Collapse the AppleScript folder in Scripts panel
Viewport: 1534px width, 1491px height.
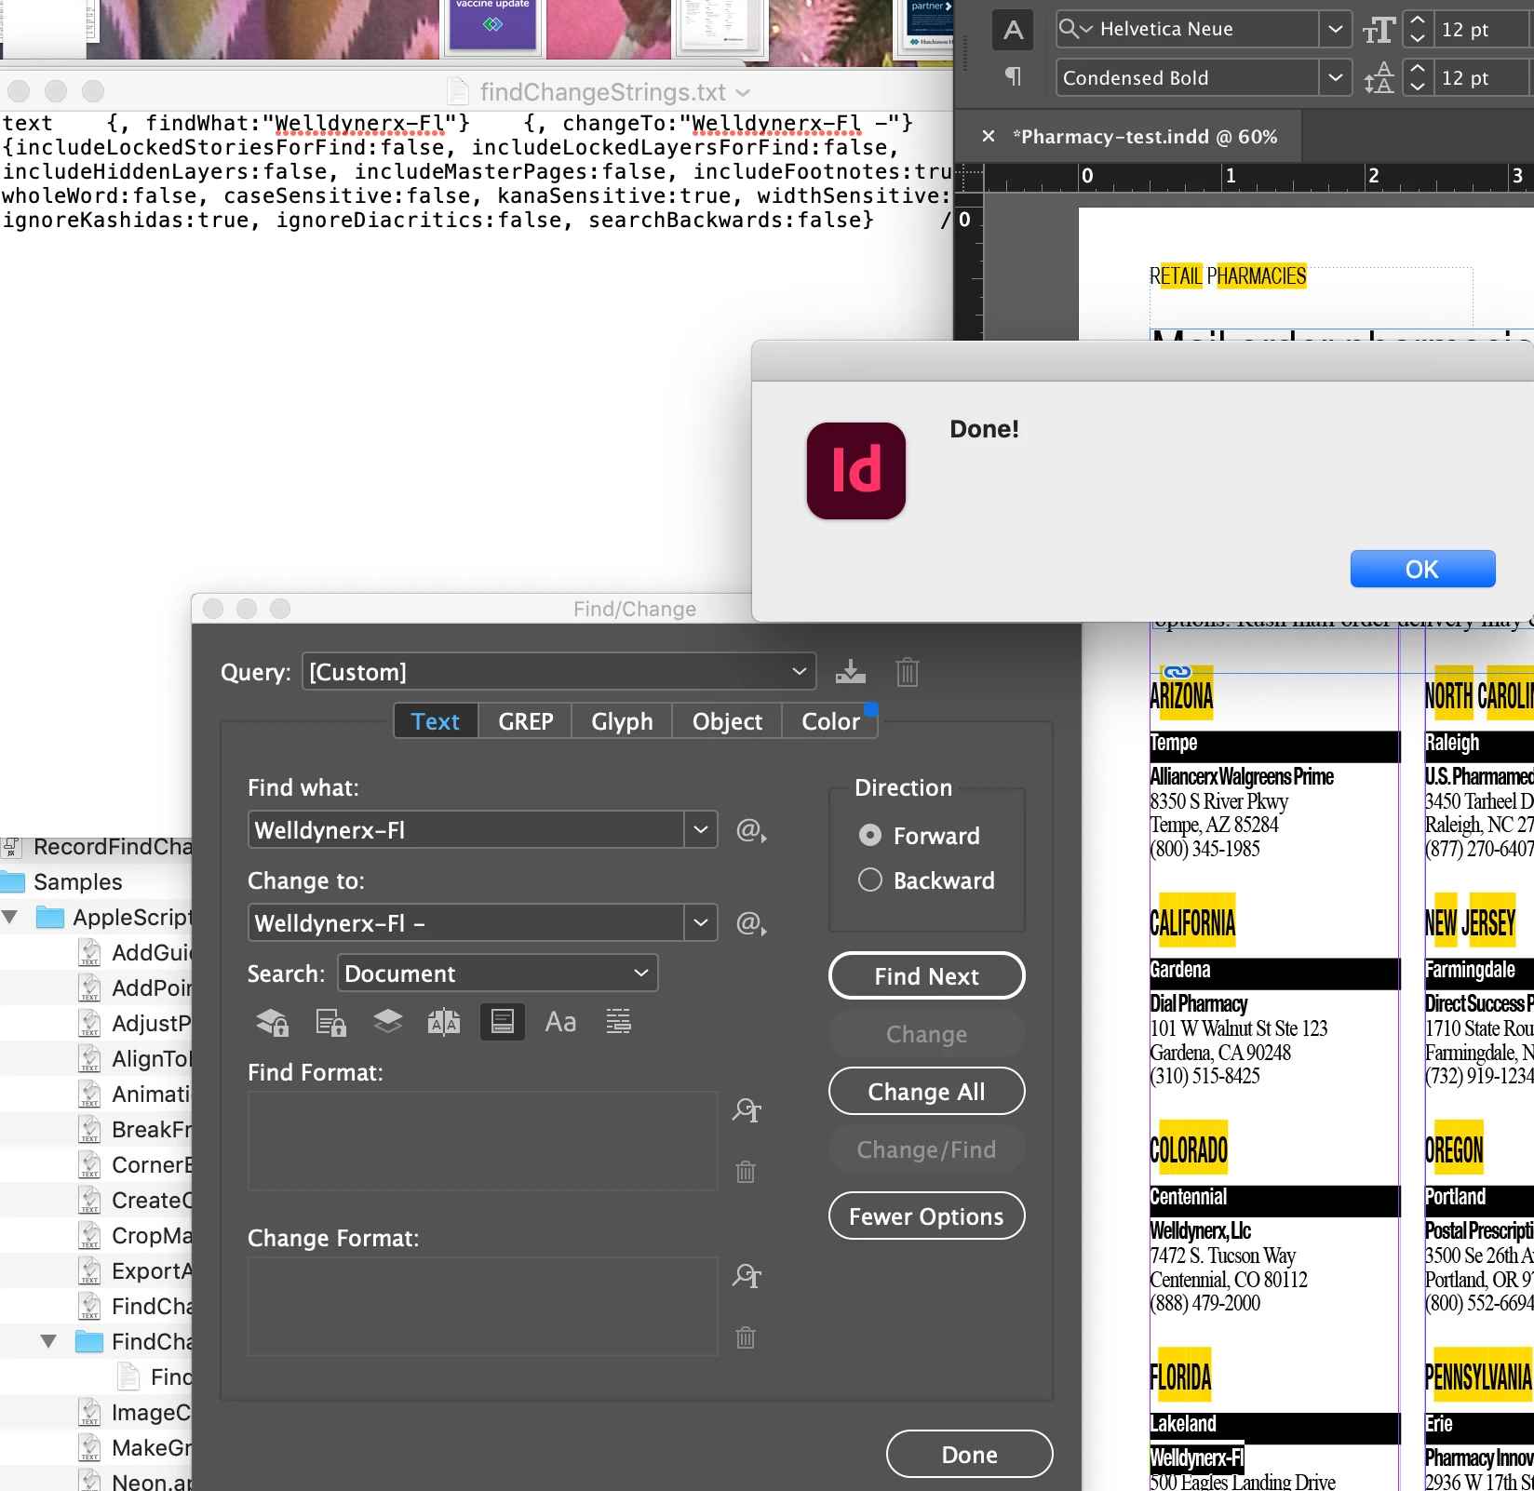(x=10, y=918)
